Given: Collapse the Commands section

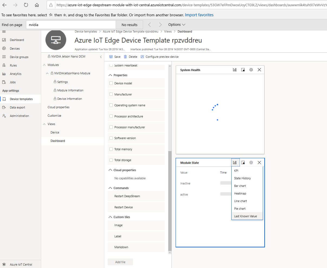Looking at the screenshot, I should pyautogui.click(x=110, y=188).
